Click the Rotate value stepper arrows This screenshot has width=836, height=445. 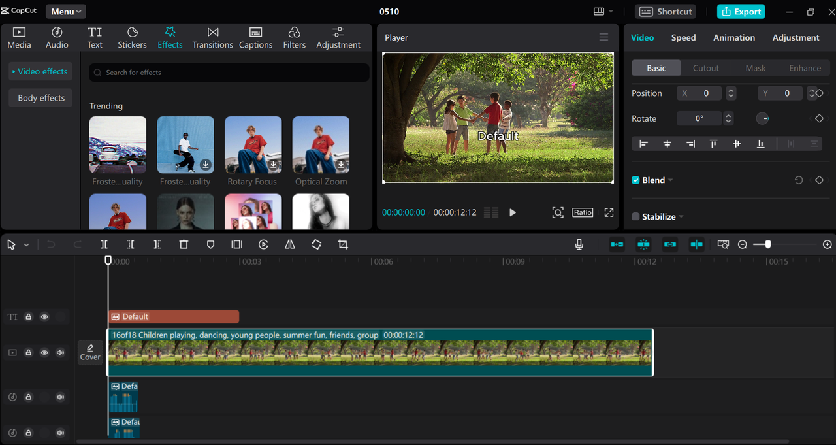coord(729,118)
